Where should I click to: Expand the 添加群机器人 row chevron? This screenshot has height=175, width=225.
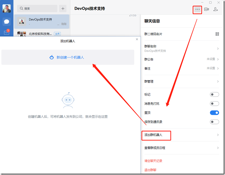[x=218, y=135]
